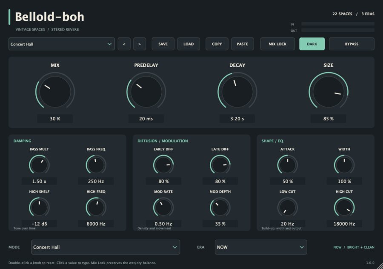Bypass the reverb effect

click(x=352, y=44)
